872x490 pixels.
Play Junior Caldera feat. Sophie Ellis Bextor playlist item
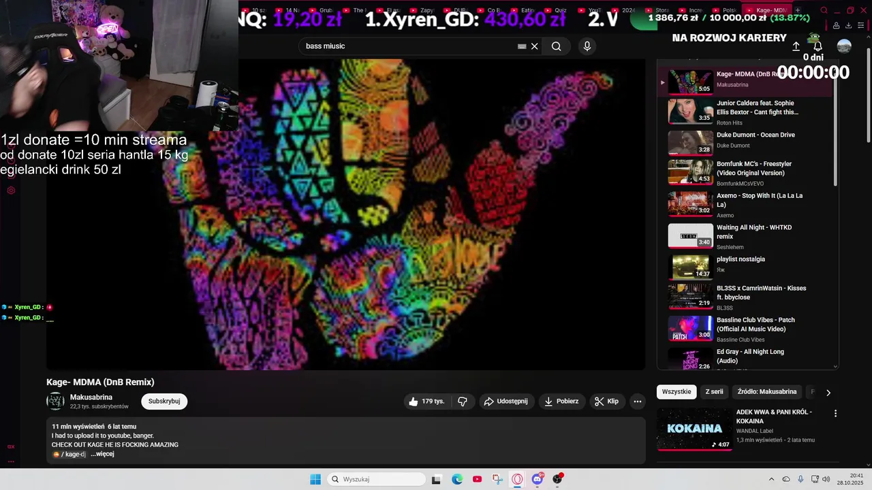(x=745, y=112)
